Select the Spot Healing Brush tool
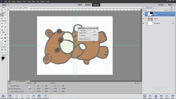176x99 pixels. 5,23
